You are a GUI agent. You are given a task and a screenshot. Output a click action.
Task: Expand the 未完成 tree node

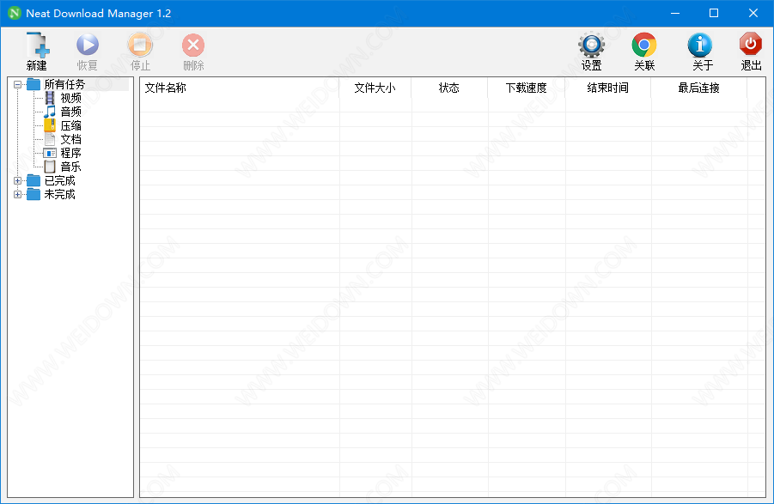[18, 194]
